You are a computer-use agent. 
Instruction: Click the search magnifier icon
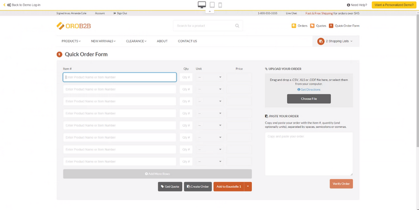[237, 25]
